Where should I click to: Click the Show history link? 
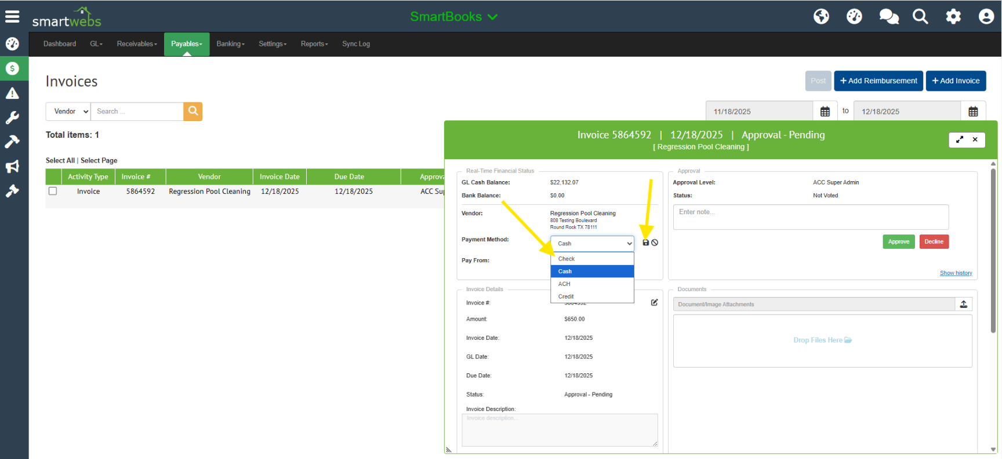point(956,273)
